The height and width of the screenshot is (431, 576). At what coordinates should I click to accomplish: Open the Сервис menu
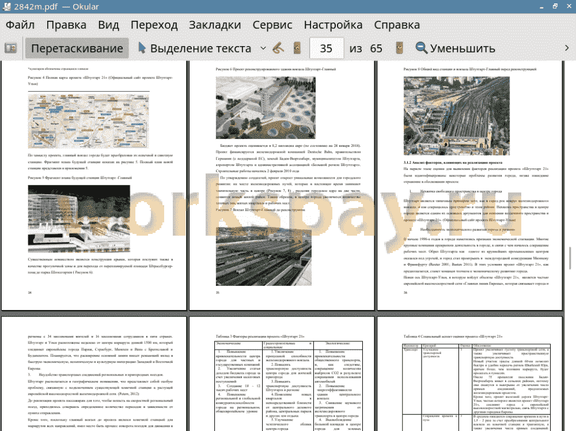272,25
